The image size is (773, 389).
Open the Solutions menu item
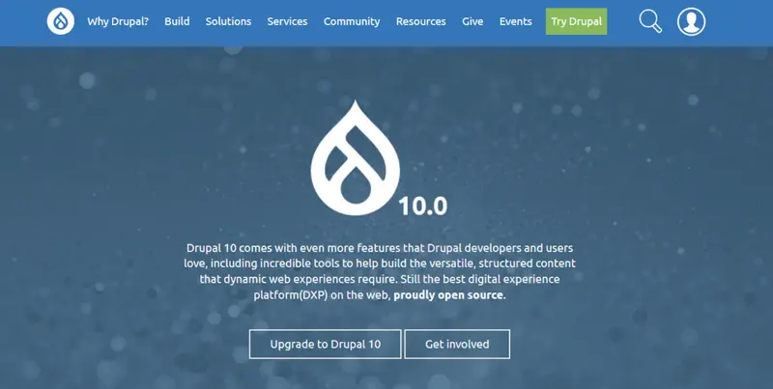(228, 21)
